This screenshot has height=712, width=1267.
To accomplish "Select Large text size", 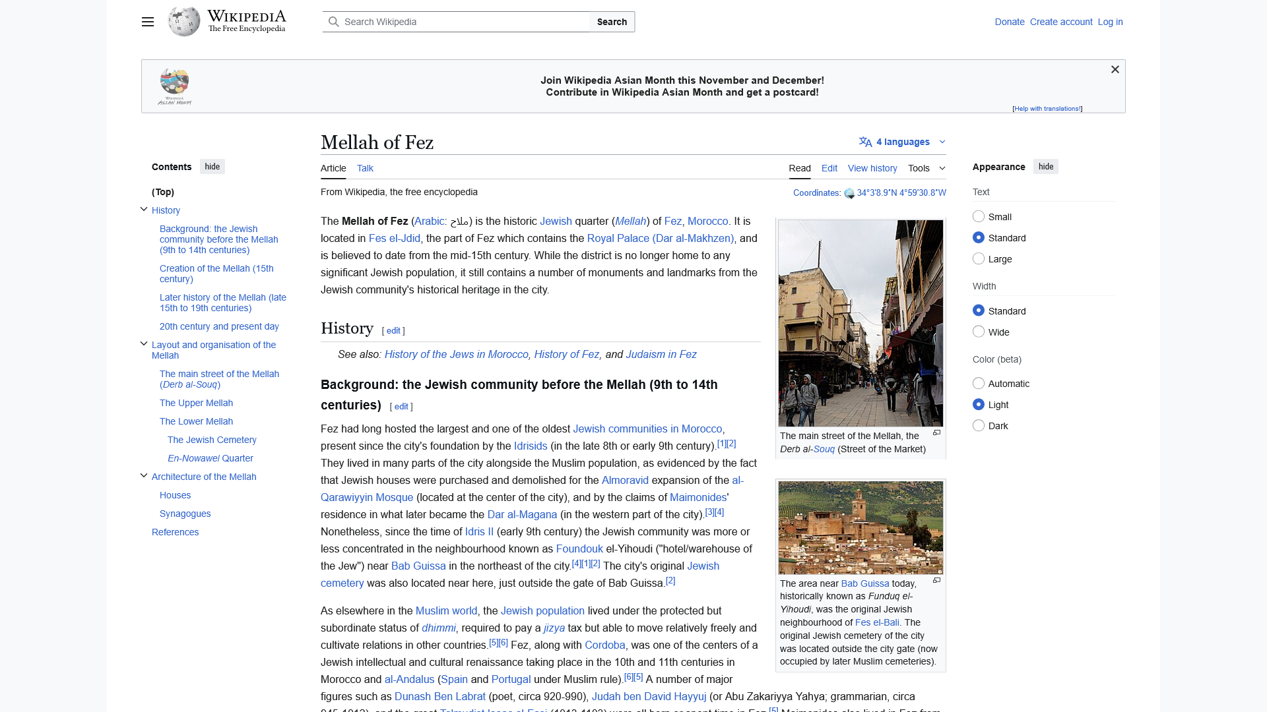I will tap(979, 258).
